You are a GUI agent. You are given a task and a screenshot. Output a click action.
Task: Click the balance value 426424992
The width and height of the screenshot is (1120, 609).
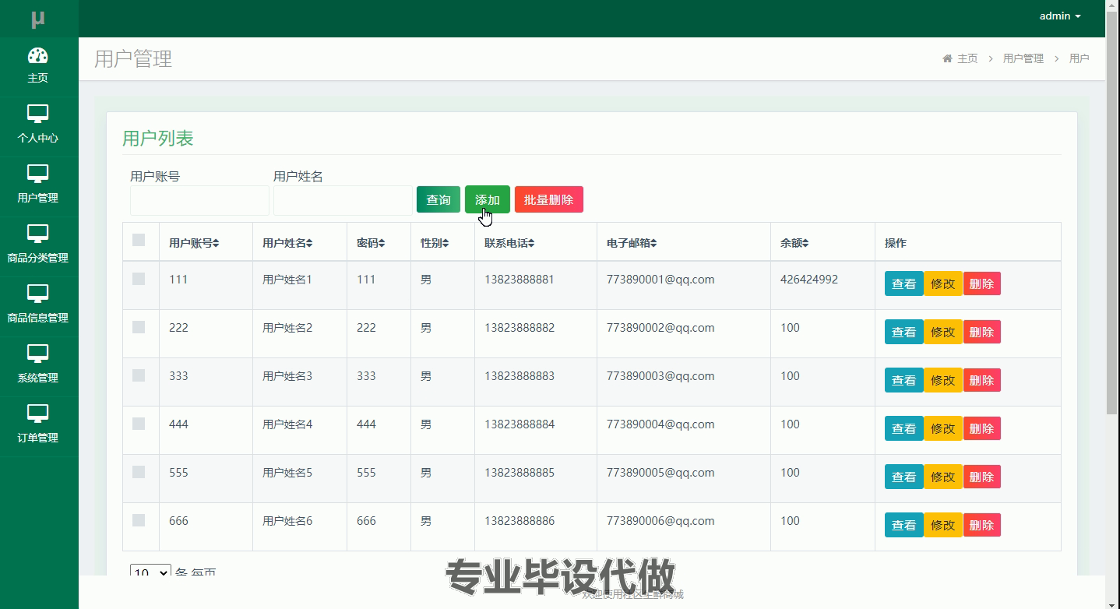(809, 279)
